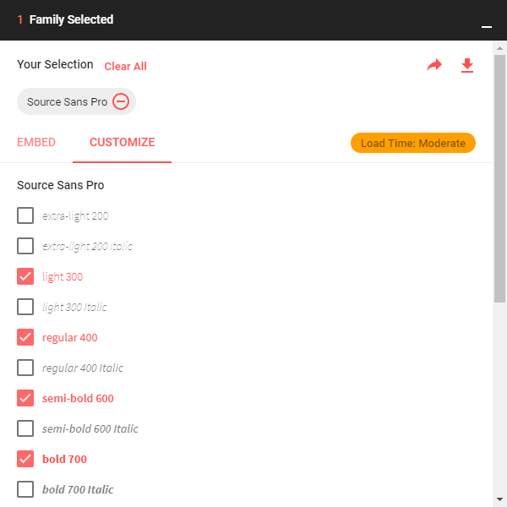Uncheck the light 300 style

(x=25, y=276)
